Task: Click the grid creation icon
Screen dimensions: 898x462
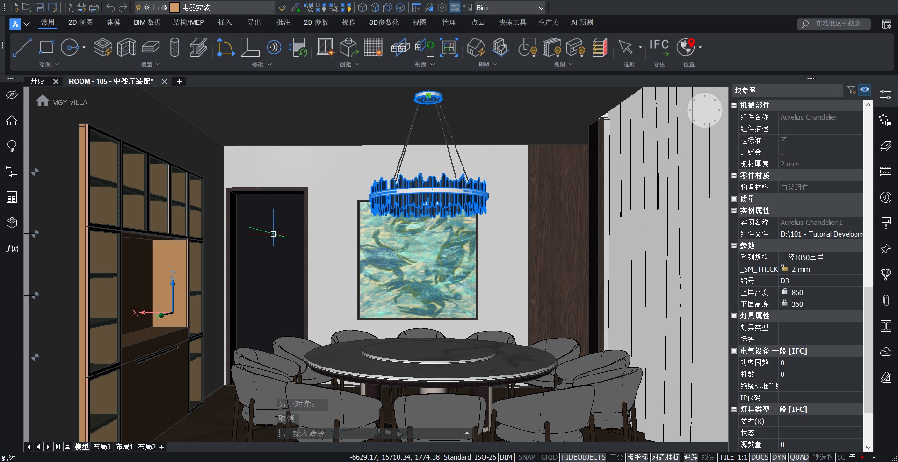Action: click(373, 47)
